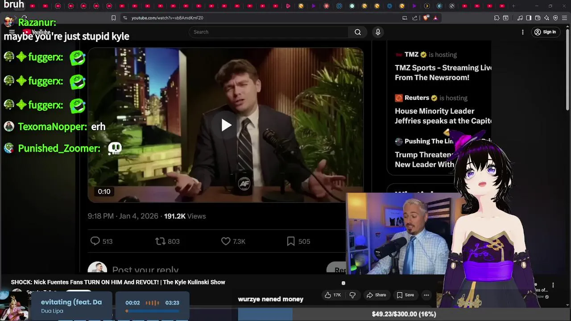Click the repost icon with 803
This screenshot has width=571, height=321.
coord(160,241)
